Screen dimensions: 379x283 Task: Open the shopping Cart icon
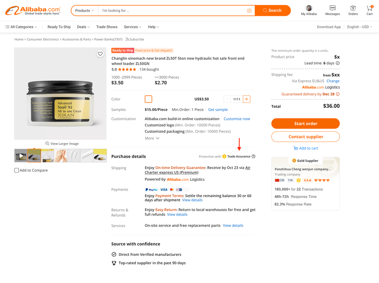pyautogui.click(x=370, y=8)
